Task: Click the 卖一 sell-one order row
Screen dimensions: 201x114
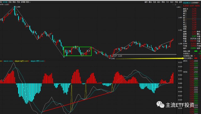Action: tap(192, 18)
